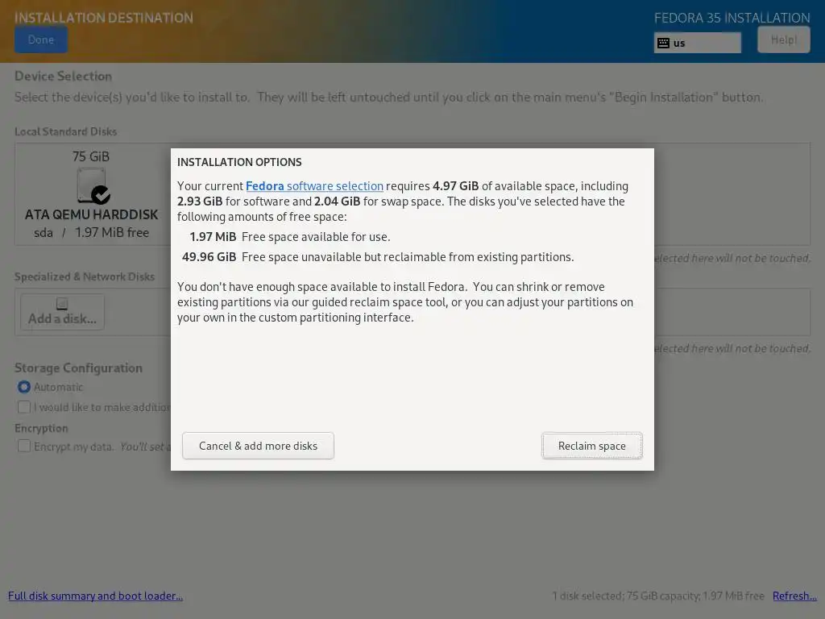825x619 pixels.
Task: Click the Specialized & Network Disks label
Action: (85, 277)
